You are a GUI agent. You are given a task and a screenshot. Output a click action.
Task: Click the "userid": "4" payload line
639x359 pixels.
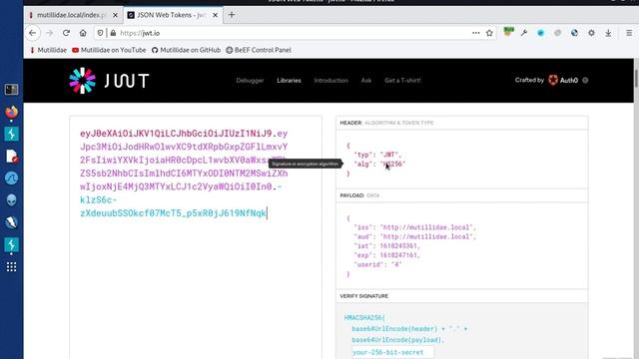coord(378,264)
